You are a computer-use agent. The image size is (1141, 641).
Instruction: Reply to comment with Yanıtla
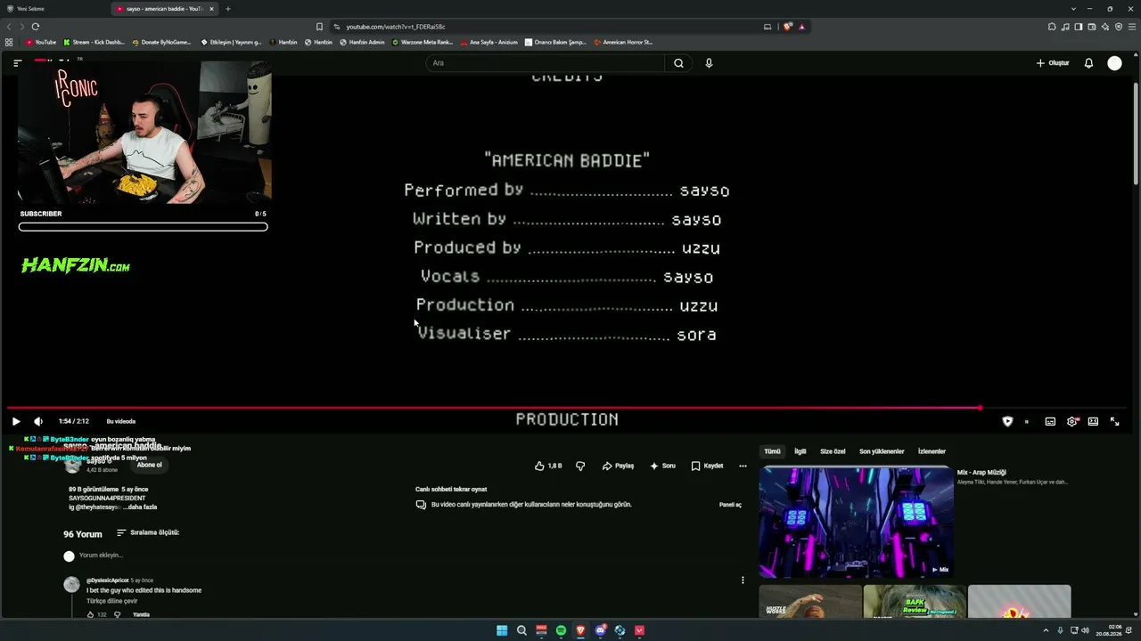tap(141, 614)
